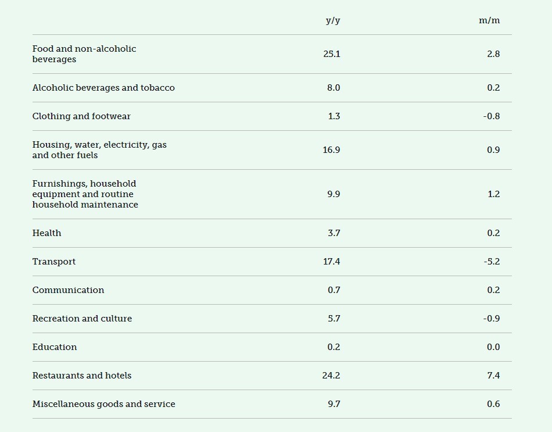Click the 24.2 y/y Restaurants value
The image size is (552, 432).
coord(331,376)
